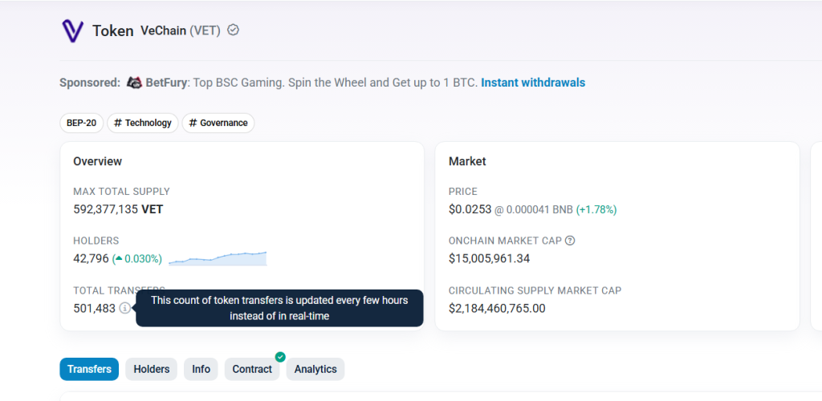Click the transfers update tooltip message
Screen dimensions: 822x401
(279, 308)
